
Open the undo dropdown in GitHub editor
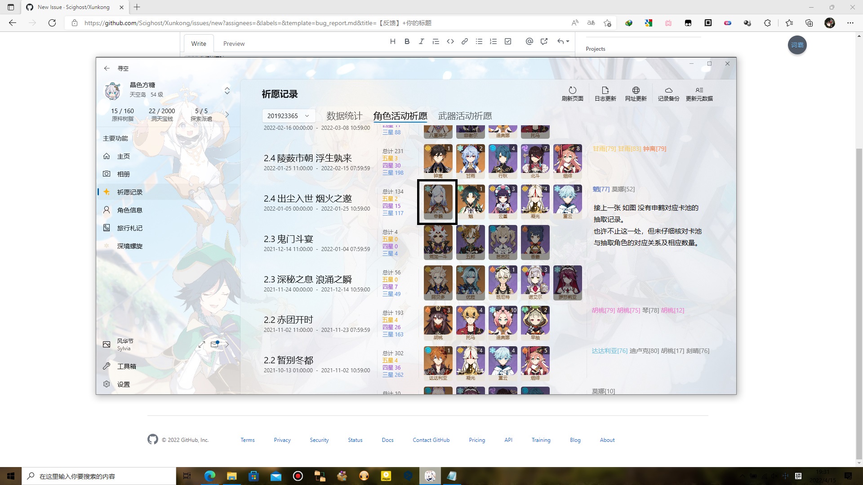coord(563,41)
